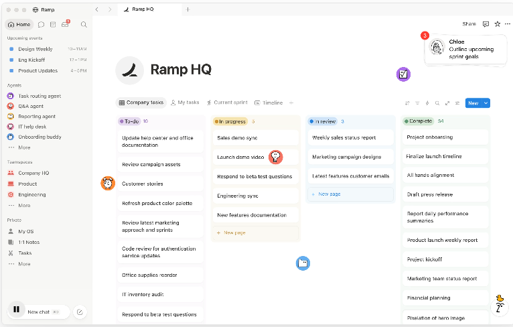Open Weekly sales status report card

350,137
